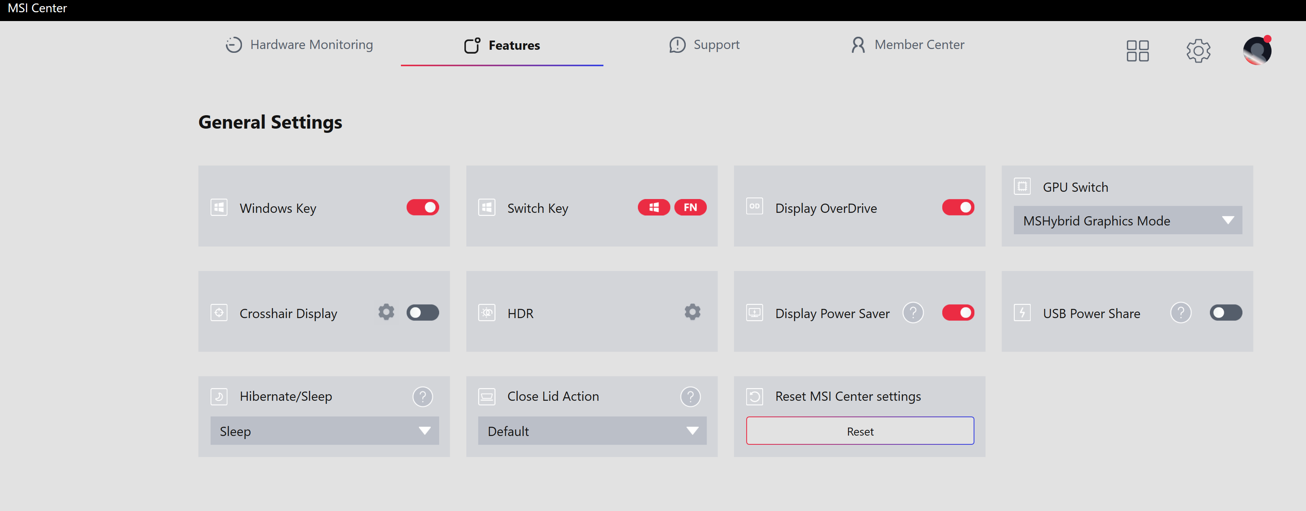The image size is (1306, 511).
Task: Click the Windows logo Switch Key button
Action: tap(654, 207)
